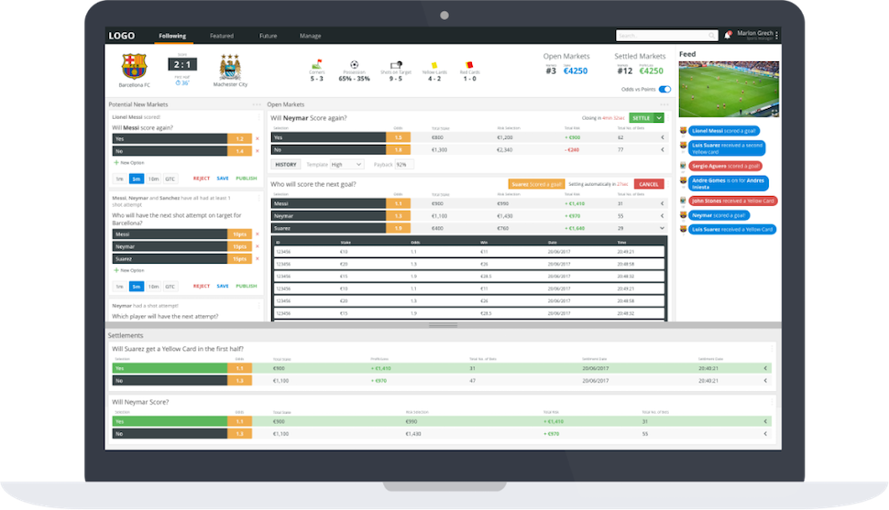889x510 pixels.
Task: Click the Payback 92% field
Action: 404,164
